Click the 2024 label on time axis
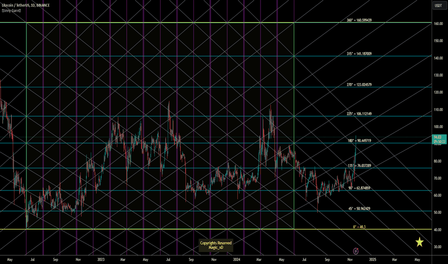Viewport: 448px width, 264px height. click(236, 260)
